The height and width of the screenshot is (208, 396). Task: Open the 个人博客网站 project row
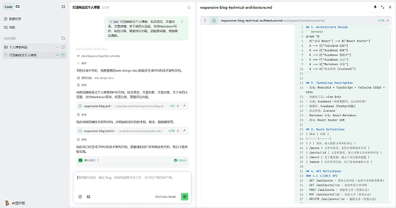34,47
